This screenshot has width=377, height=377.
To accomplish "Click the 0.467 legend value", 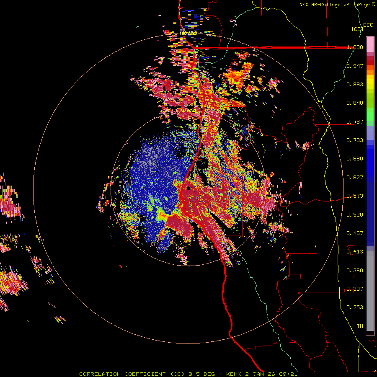I will coord(355,233).
